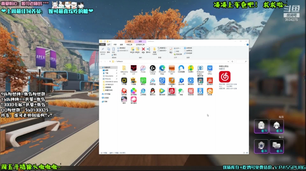Click the 复制 copy ribbon button
Image resolution: width=306 pixels, height=171 pixels.
coord(108,50)
